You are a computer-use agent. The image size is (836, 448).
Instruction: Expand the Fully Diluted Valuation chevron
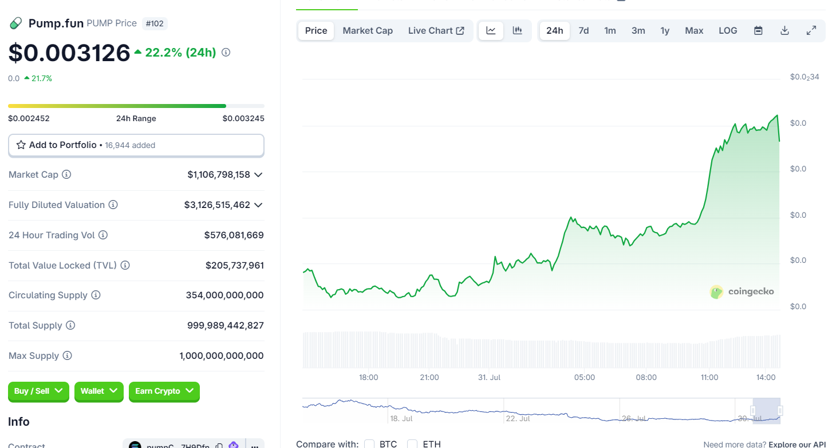[258, 205]
